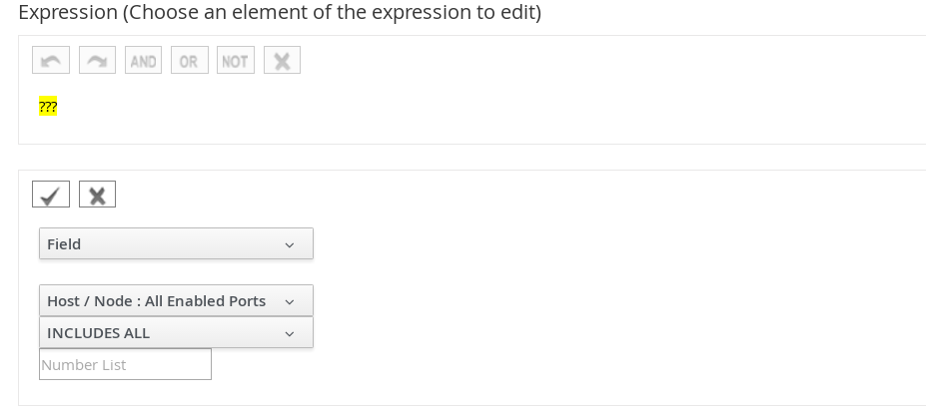This screenshot has height=413, width=926.
Task: Select the highlighted ??? expression element
Action: coord(48,107)
